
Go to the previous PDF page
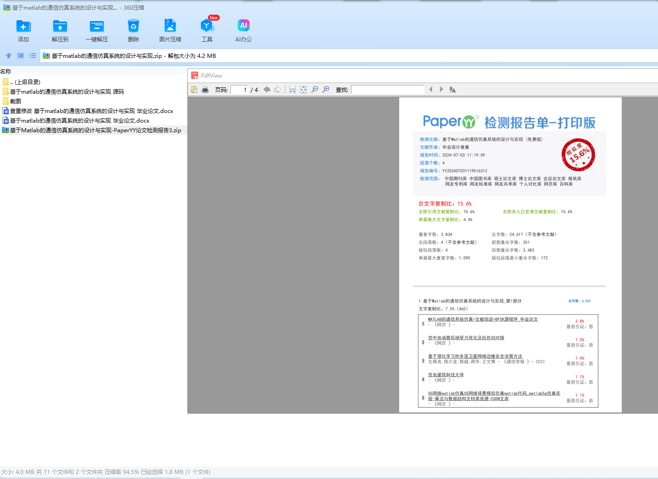click(267, 90)
